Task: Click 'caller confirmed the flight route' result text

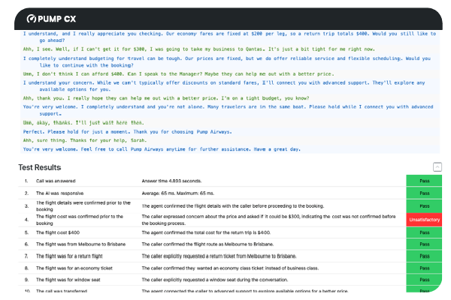Action: (207, 244)
